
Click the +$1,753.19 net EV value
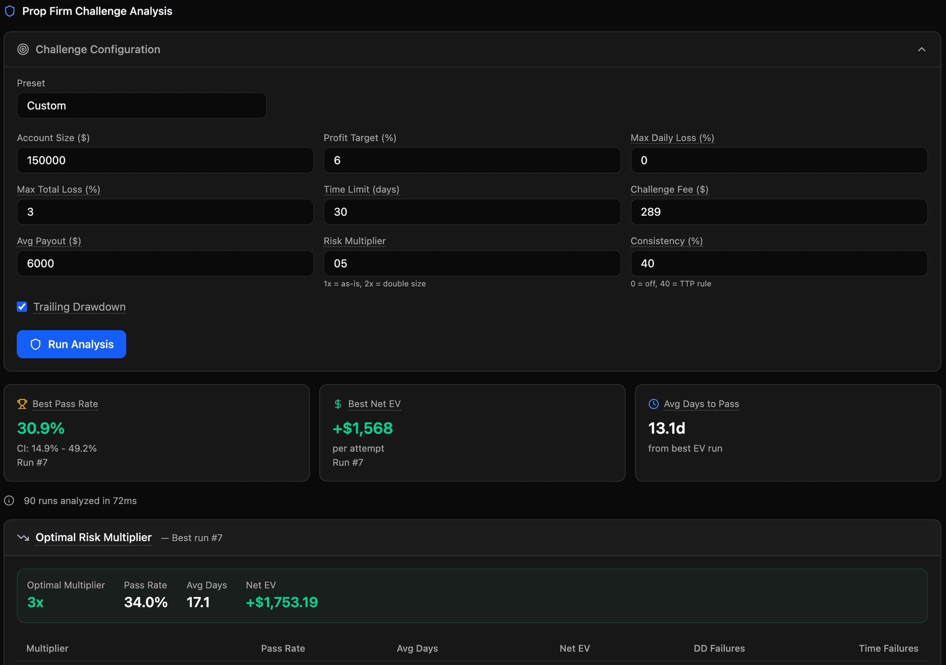click(x=282, y=602)
